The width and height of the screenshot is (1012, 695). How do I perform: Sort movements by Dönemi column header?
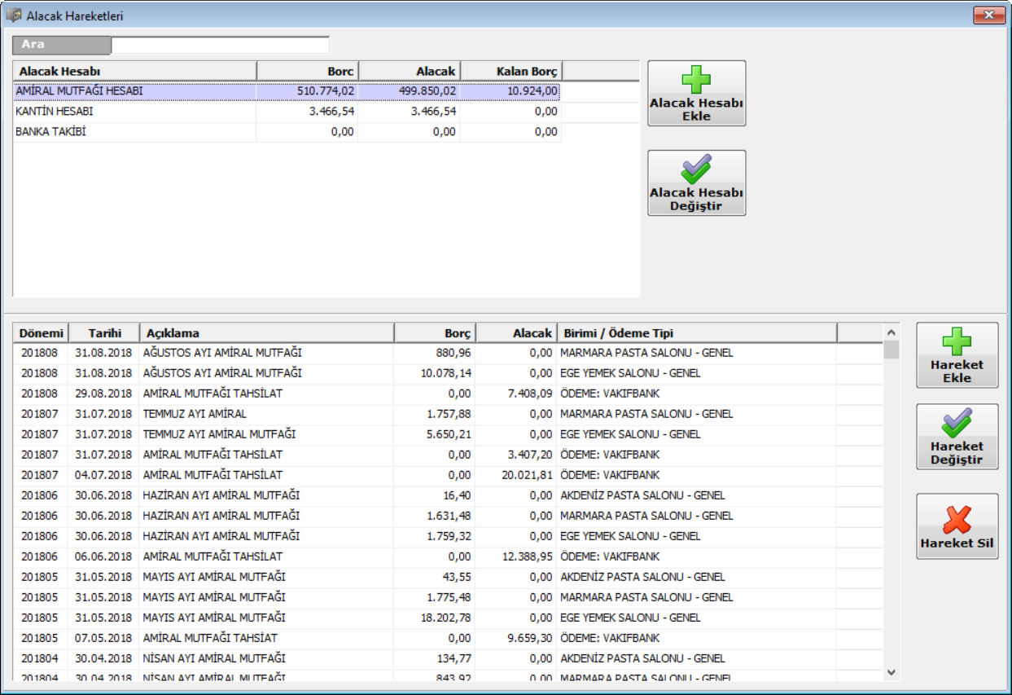[41, 332]
